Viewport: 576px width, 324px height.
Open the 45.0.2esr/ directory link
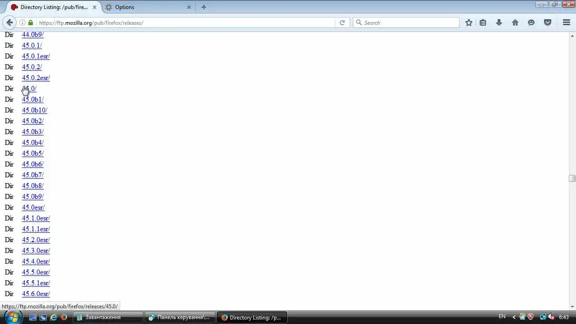pos(36,78)
